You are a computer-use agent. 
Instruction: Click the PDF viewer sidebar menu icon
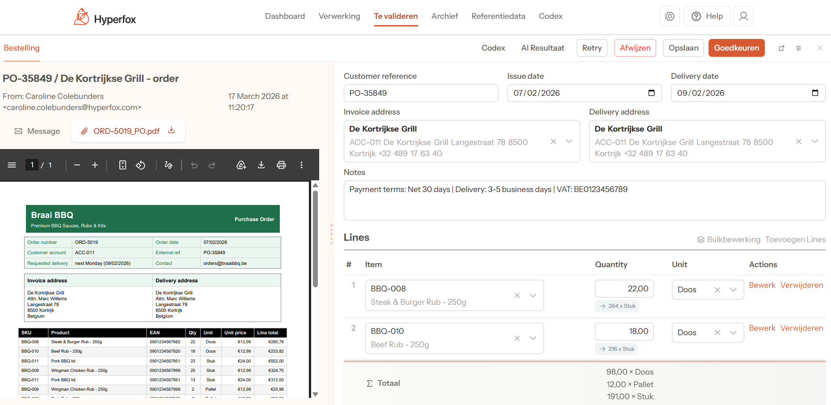(12, 165)
